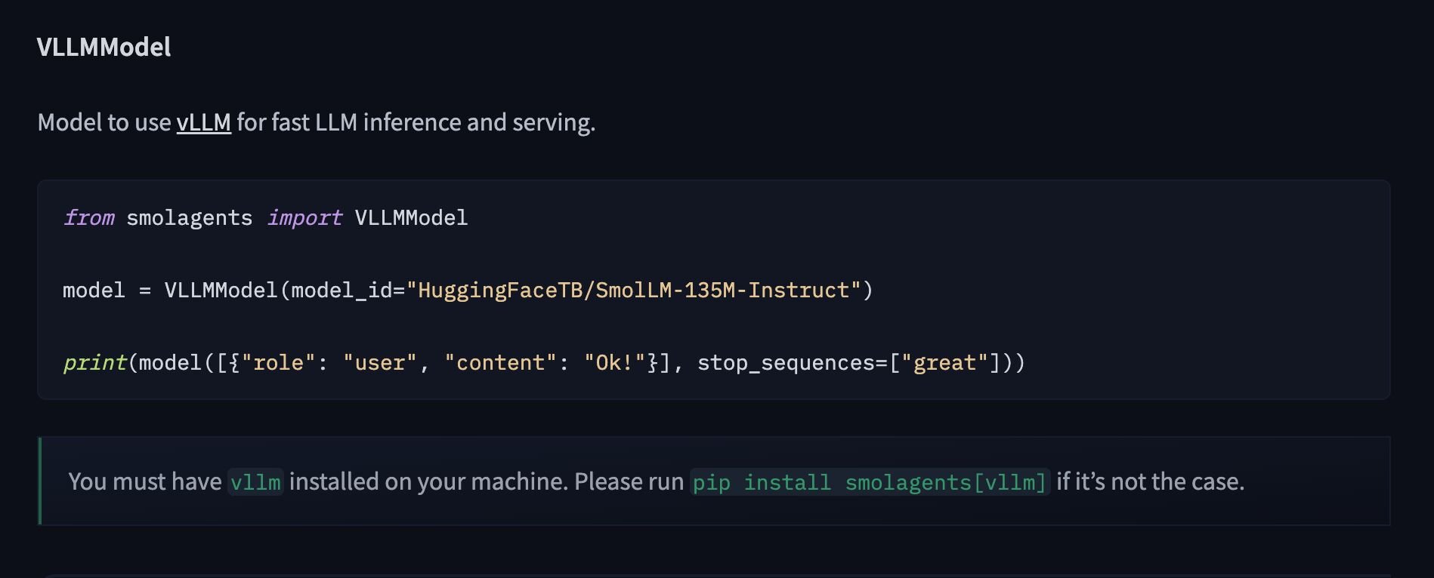This screenshot has height=578, width=1434.
Task: Click the inline 'vllm' code snippet
Action: (x=255, y=482)
